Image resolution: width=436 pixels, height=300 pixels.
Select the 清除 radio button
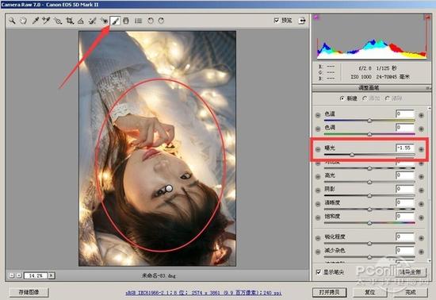[x=388, y=98]
